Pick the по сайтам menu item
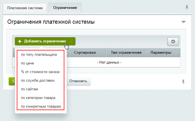Image resolution: width=195 pixels, height=121 pixels. point(29,89)
